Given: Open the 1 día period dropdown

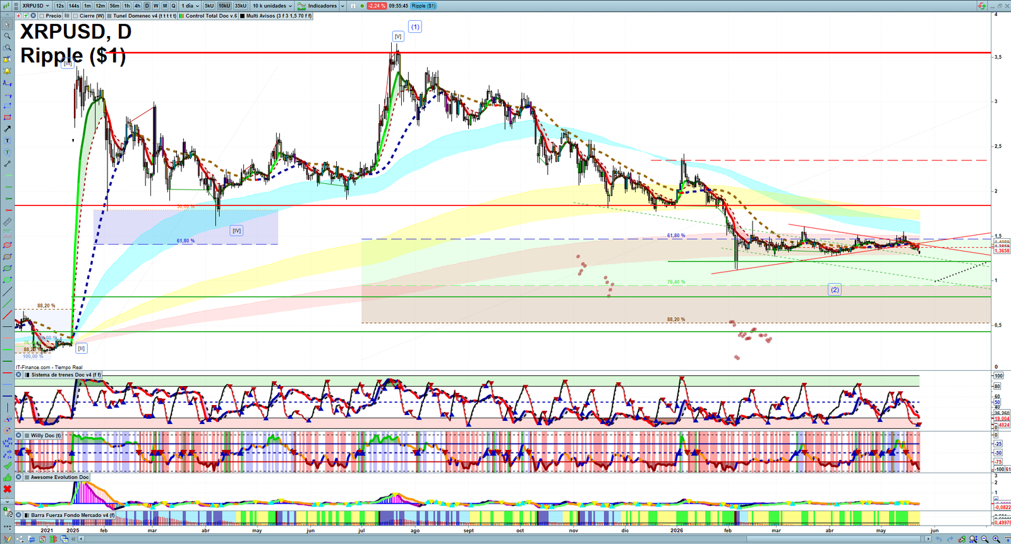Looking at the screenshot, I should click(190, 6).
